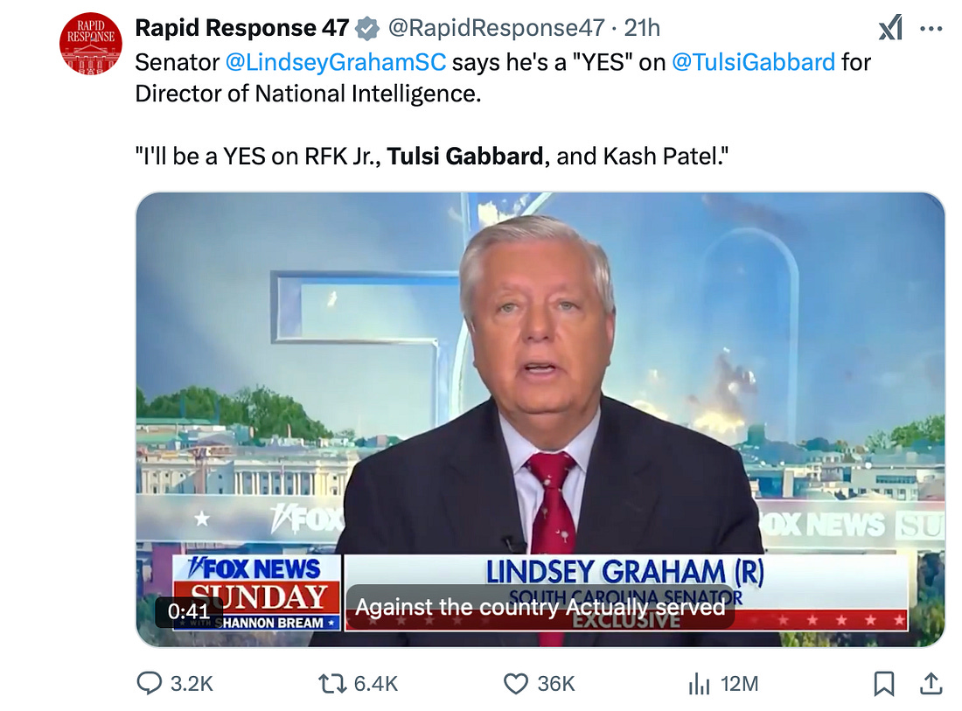Open the @TulsiGabbard mention
962x711 pixels.
(753, 62)
